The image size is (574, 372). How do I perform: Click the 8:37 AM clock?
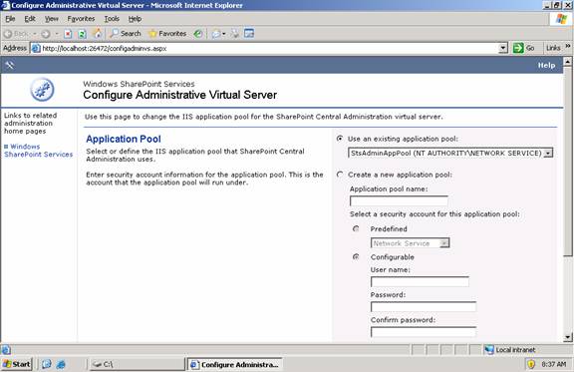553,364
